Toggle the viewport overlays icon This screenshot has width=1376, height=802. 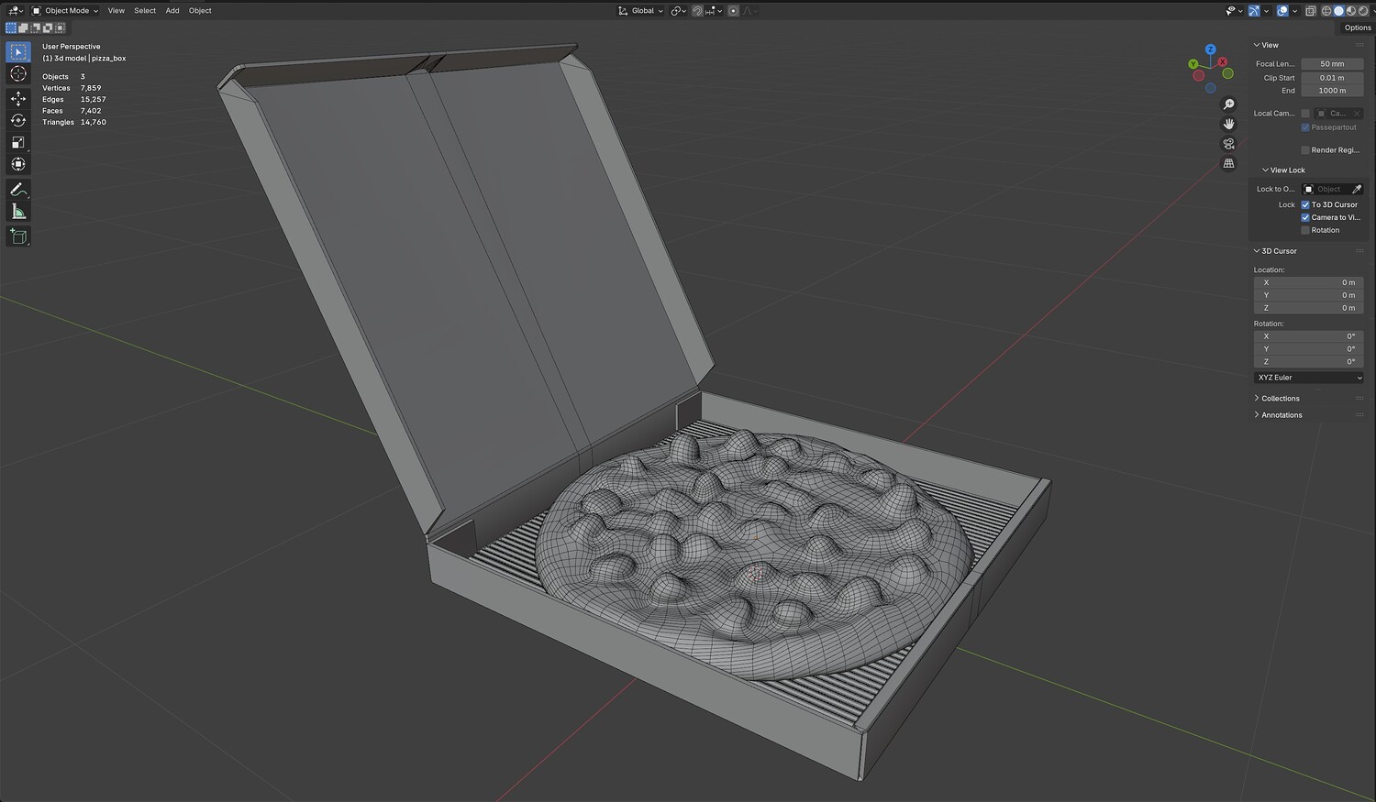click(1282, 11)
